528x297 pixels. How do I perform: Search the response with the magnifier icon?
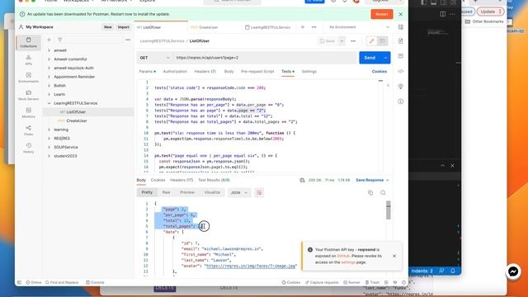(x=383, y=192)
